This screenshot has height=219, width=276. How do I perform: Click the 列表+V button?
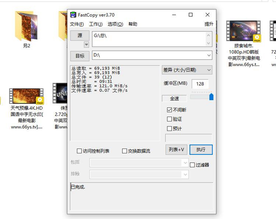coord(176,150)
